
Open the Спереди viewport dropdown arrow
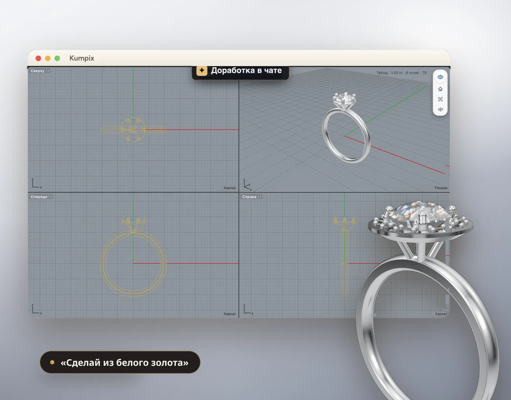(x=51, y=197)
